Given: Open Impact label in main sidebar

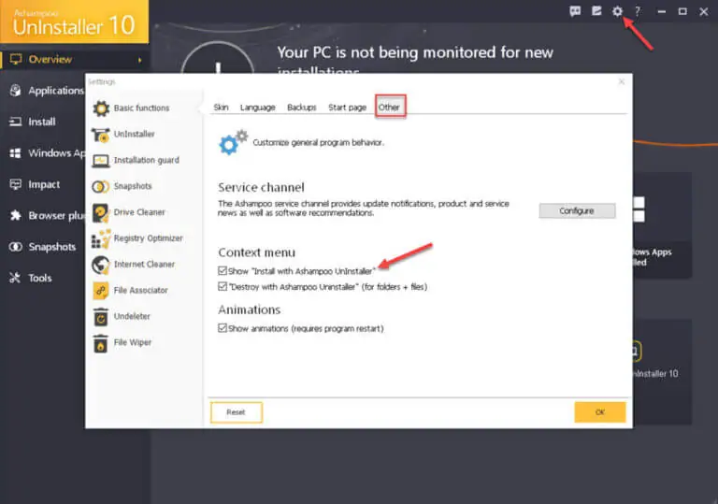Looking at the screenshot, I should click(x=44, y=184).
